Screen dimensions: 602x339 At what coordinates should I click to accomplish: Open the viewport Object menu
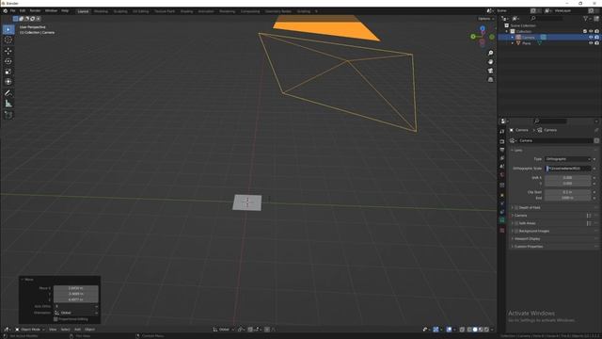(x=89, y=330)
